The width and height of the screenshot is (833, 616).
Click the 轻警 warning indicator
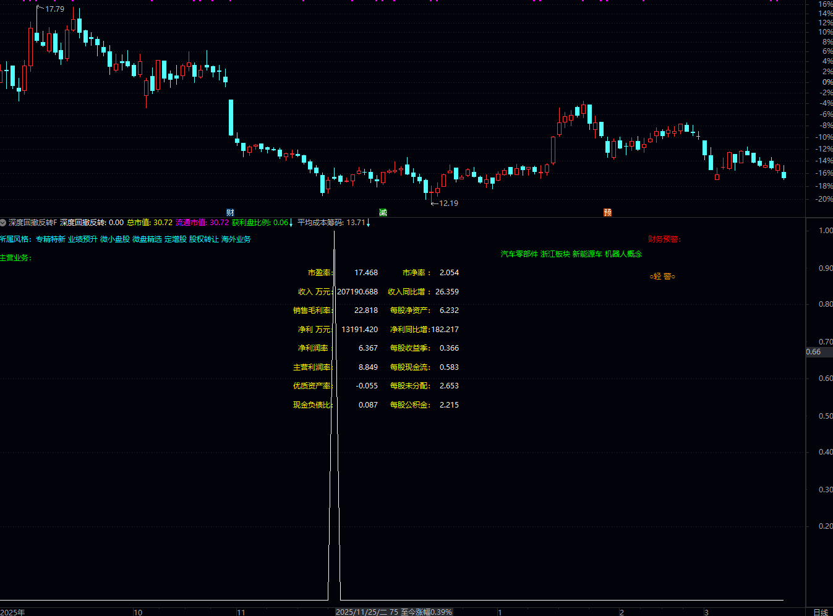click(662, 276)
